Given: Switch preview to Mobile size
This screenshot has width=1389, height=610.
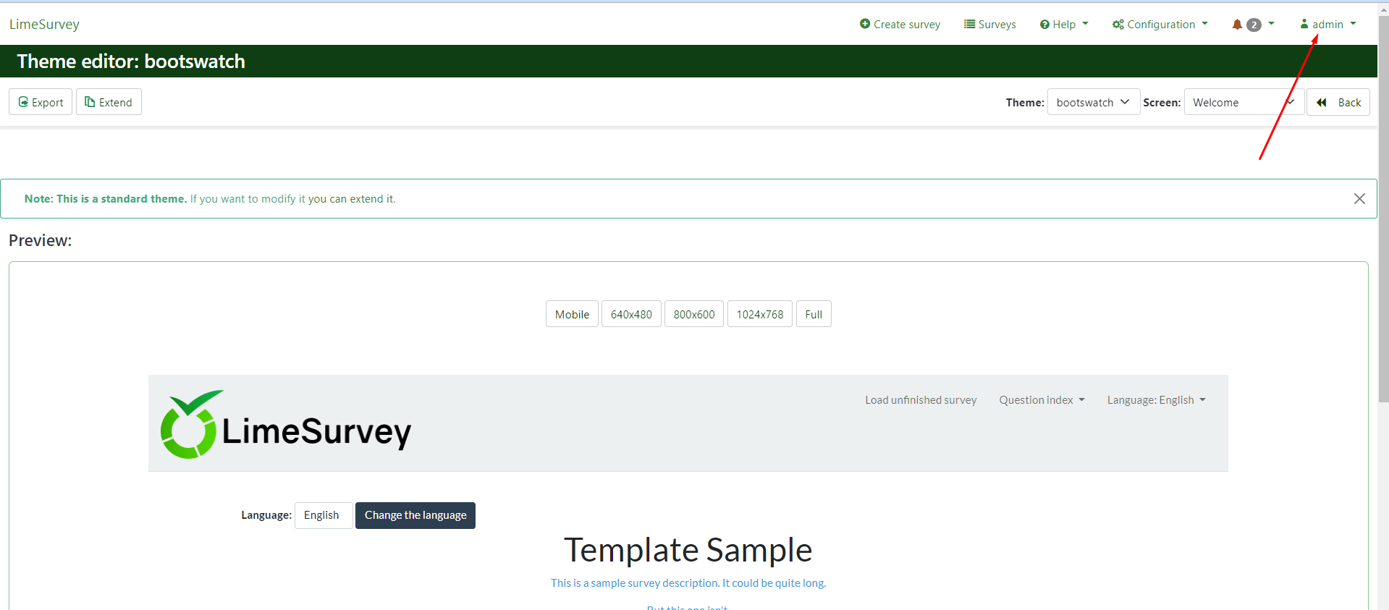Looking at the screenshot, I should [572, 314].
